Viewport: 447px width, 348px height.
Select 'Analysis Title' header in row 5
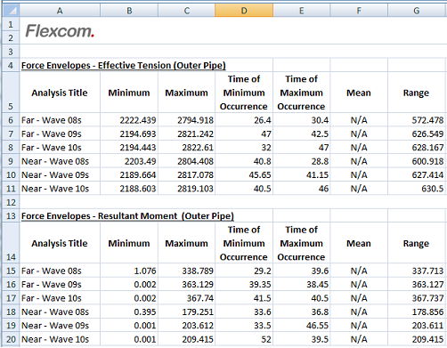(x=60, y=93)
